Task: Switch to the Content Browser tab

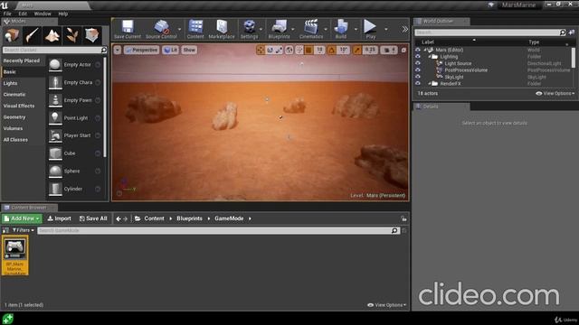Action: (x=29, y=208)
